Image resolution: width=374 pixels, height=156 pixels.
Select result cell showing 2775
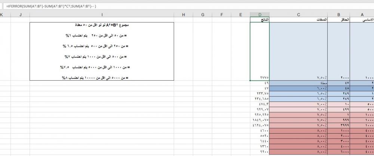pyautogui.click(x=260, y=77)
